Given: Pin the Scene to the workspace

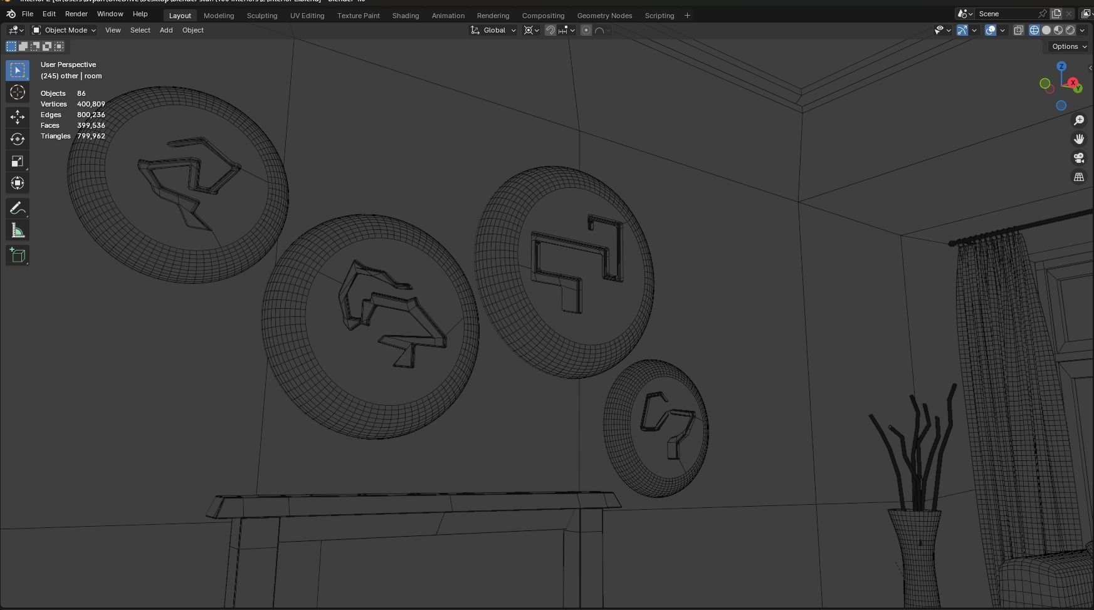Looking at the screenshot, I should (x=1042, y=14).
